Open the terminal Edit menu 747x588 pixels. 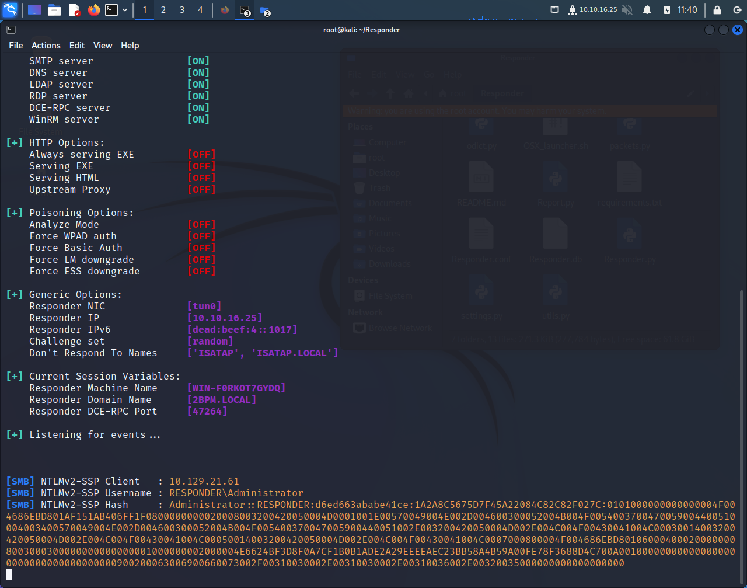[x=77, y=46]
